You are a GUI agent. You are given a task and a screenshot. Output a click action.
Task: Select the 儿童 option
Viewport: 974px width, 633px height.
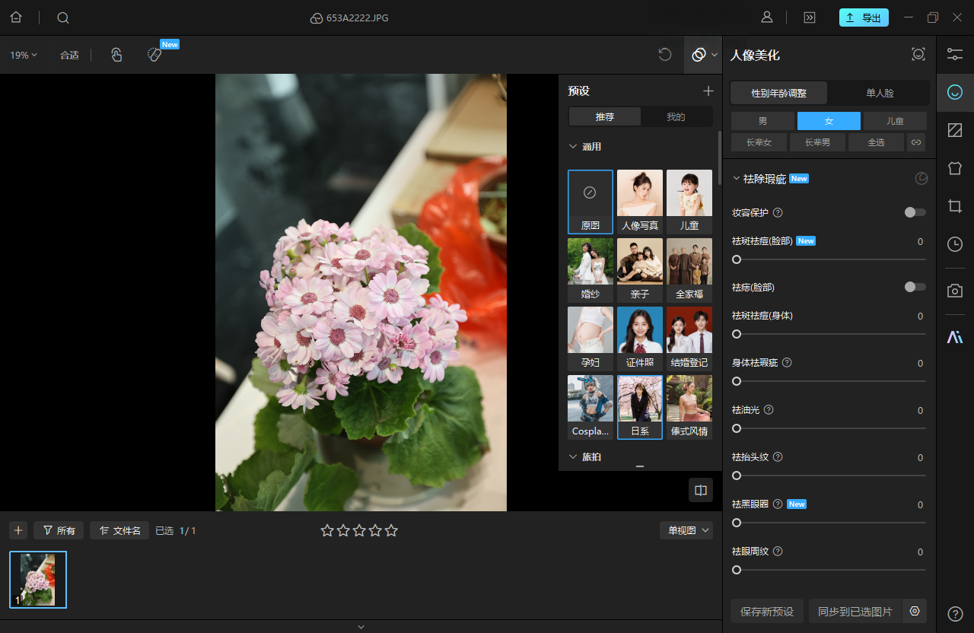(895, 121)
